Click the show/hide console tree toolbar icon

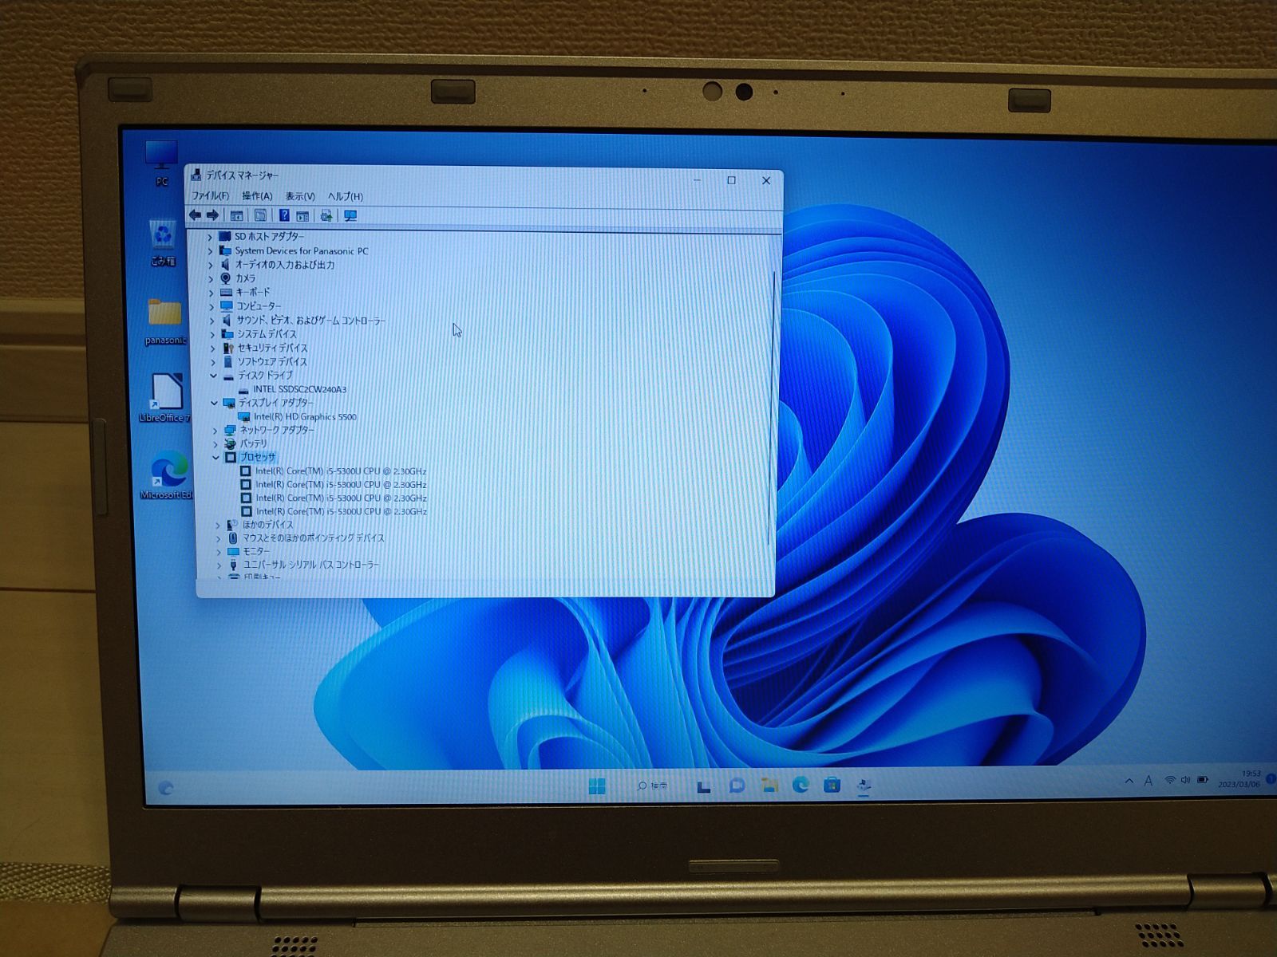point(237,215)
